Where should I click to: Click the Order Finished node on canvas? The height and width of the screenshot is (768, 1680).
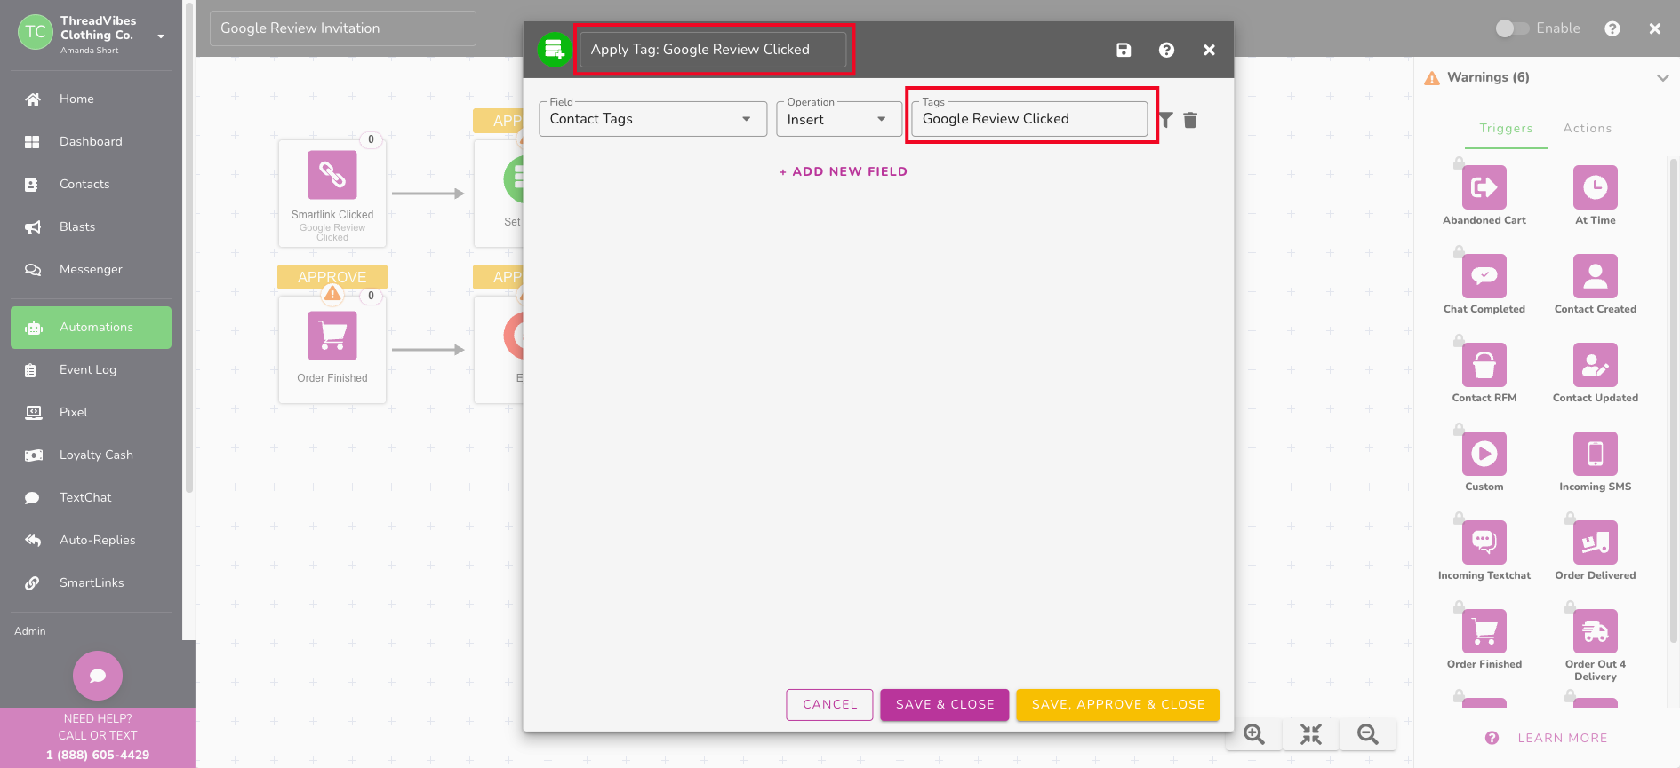(332, 350)
